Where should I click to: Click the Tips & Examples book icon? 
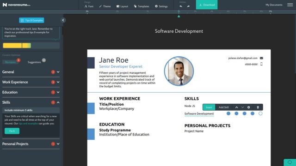(22, 20)
